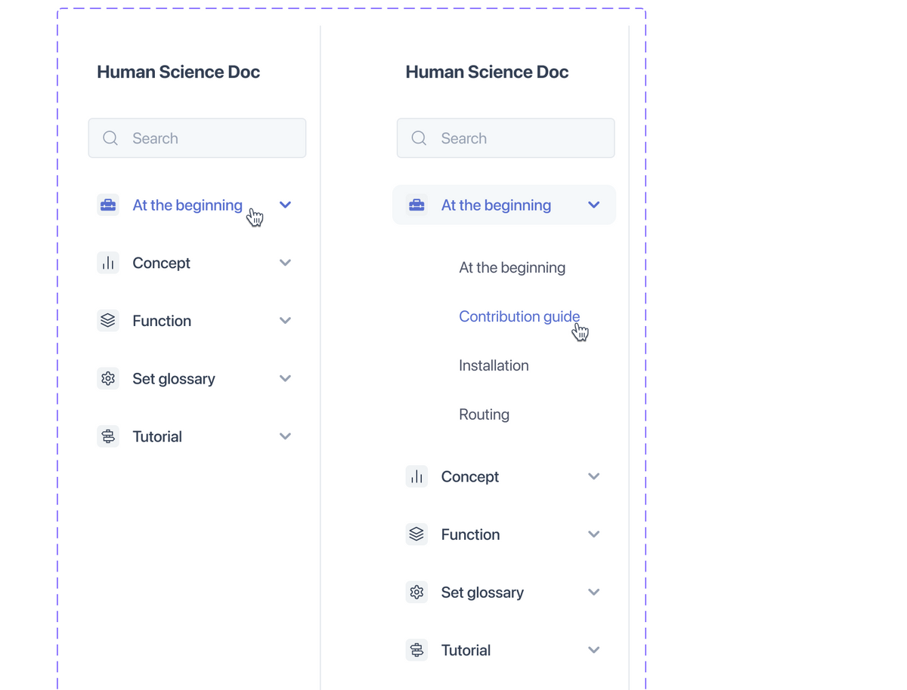
Task: Open the Contribution guide sub-item
Action: (x=519, y=316)
